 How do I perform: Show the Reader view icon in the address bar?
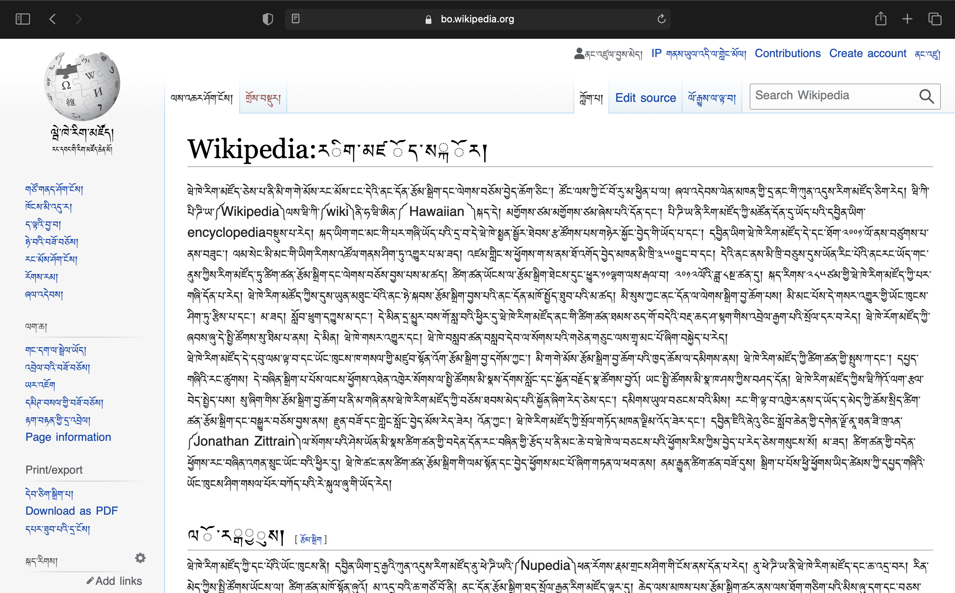coord(296,19)
